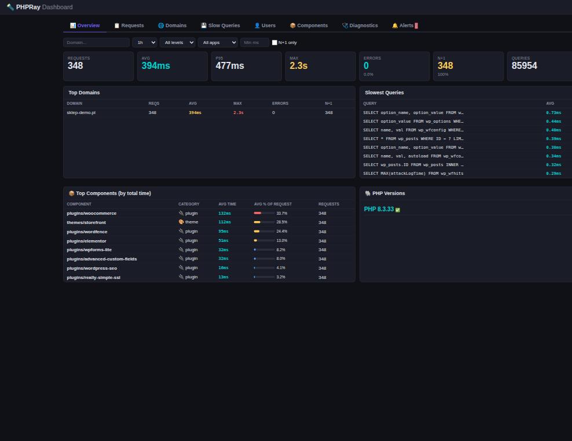The height and width of the screenshot is (441, 572).
Task: Click the Requests 348 stat card
Action: pos(98,67)
